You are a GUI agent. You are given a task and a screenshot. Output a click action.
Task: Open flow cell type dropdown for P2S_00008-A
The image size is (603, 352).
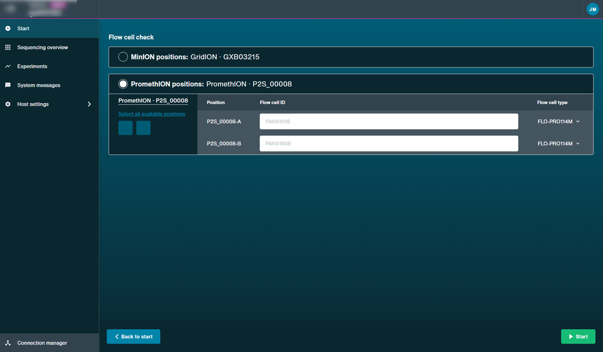[x=558, y=121]
